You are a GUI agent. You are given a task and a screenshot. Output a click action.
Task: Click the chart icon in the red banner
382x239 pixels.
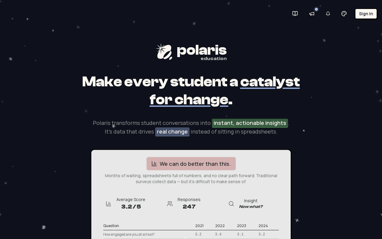(x=154, y=164)
